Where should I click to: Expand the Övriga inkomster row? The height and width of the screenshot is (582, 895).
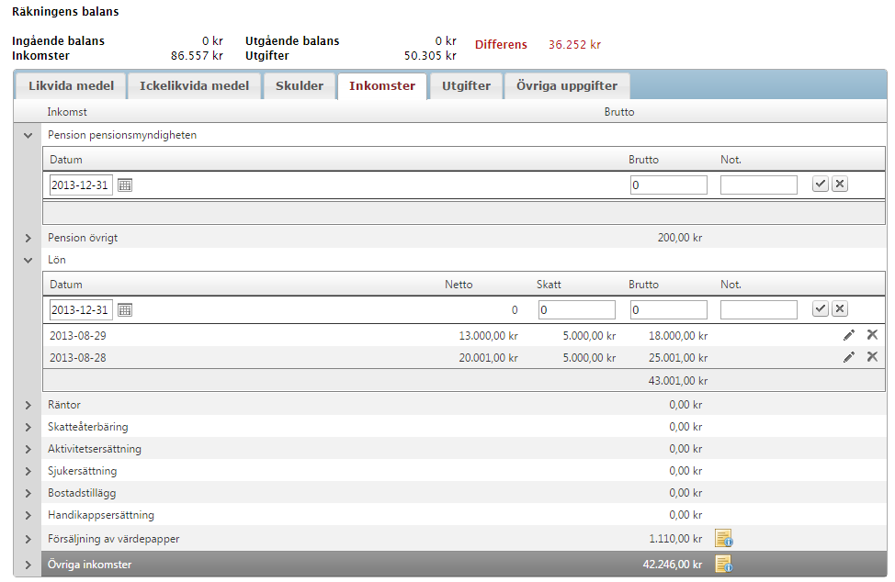point(28,565)
